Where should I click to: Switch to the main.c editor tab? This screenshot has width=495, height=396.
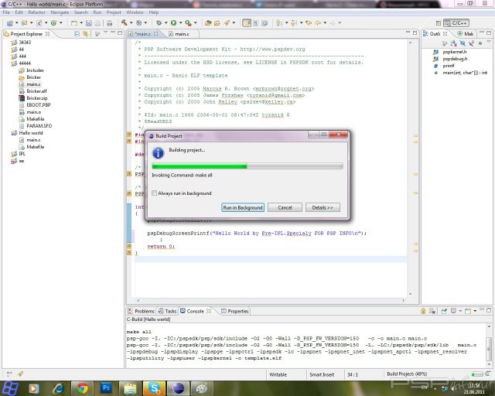tap(181, 34)
